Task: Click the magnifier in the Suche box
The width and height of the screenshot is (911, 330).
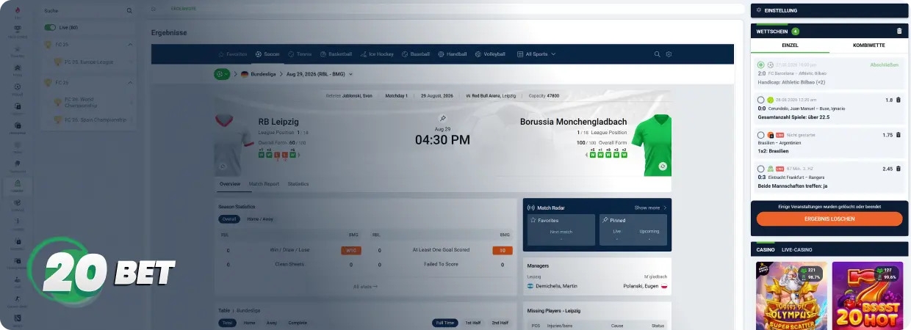Action: pyautogui.click(x=130, y=11)
